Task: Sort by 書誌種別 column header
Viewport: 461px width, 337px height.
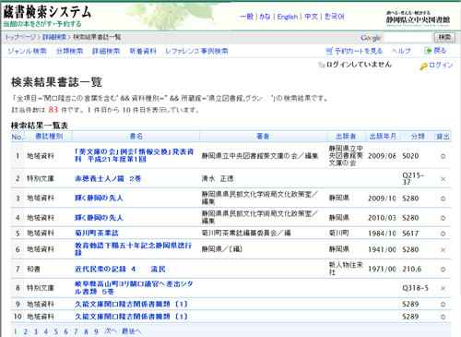Action: (x=49, y=137)
